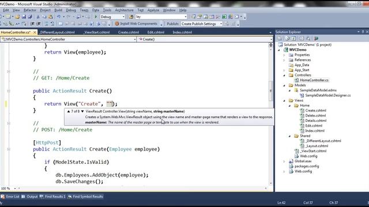Expand the References node

[x=284, y=60]
